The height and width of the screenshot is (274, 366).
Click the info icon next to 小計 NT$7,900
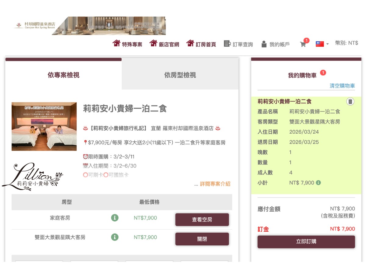(319, 183)
